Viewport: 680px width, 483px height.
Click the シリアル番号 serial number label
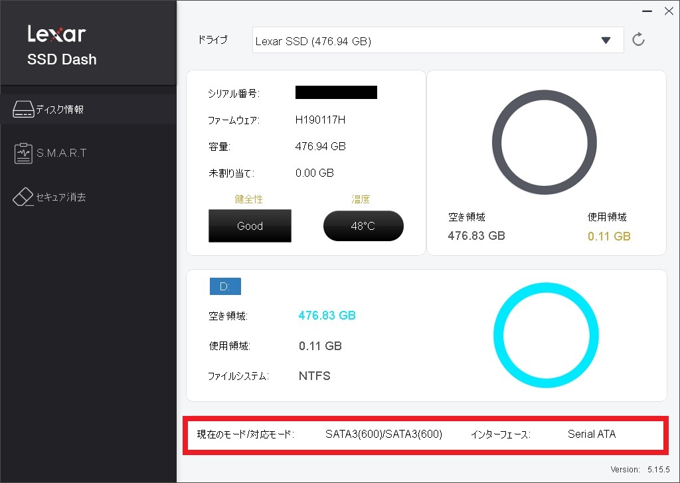click(x=234, y=93)
